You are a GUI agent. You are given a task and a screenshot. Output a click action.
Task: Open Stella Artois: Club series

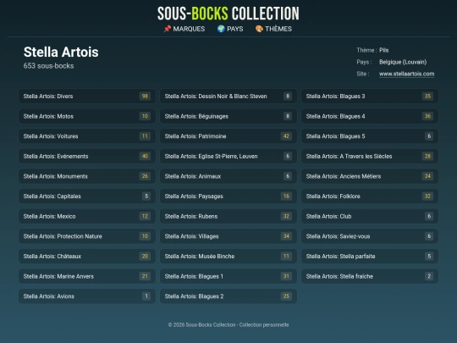point(370,217)
